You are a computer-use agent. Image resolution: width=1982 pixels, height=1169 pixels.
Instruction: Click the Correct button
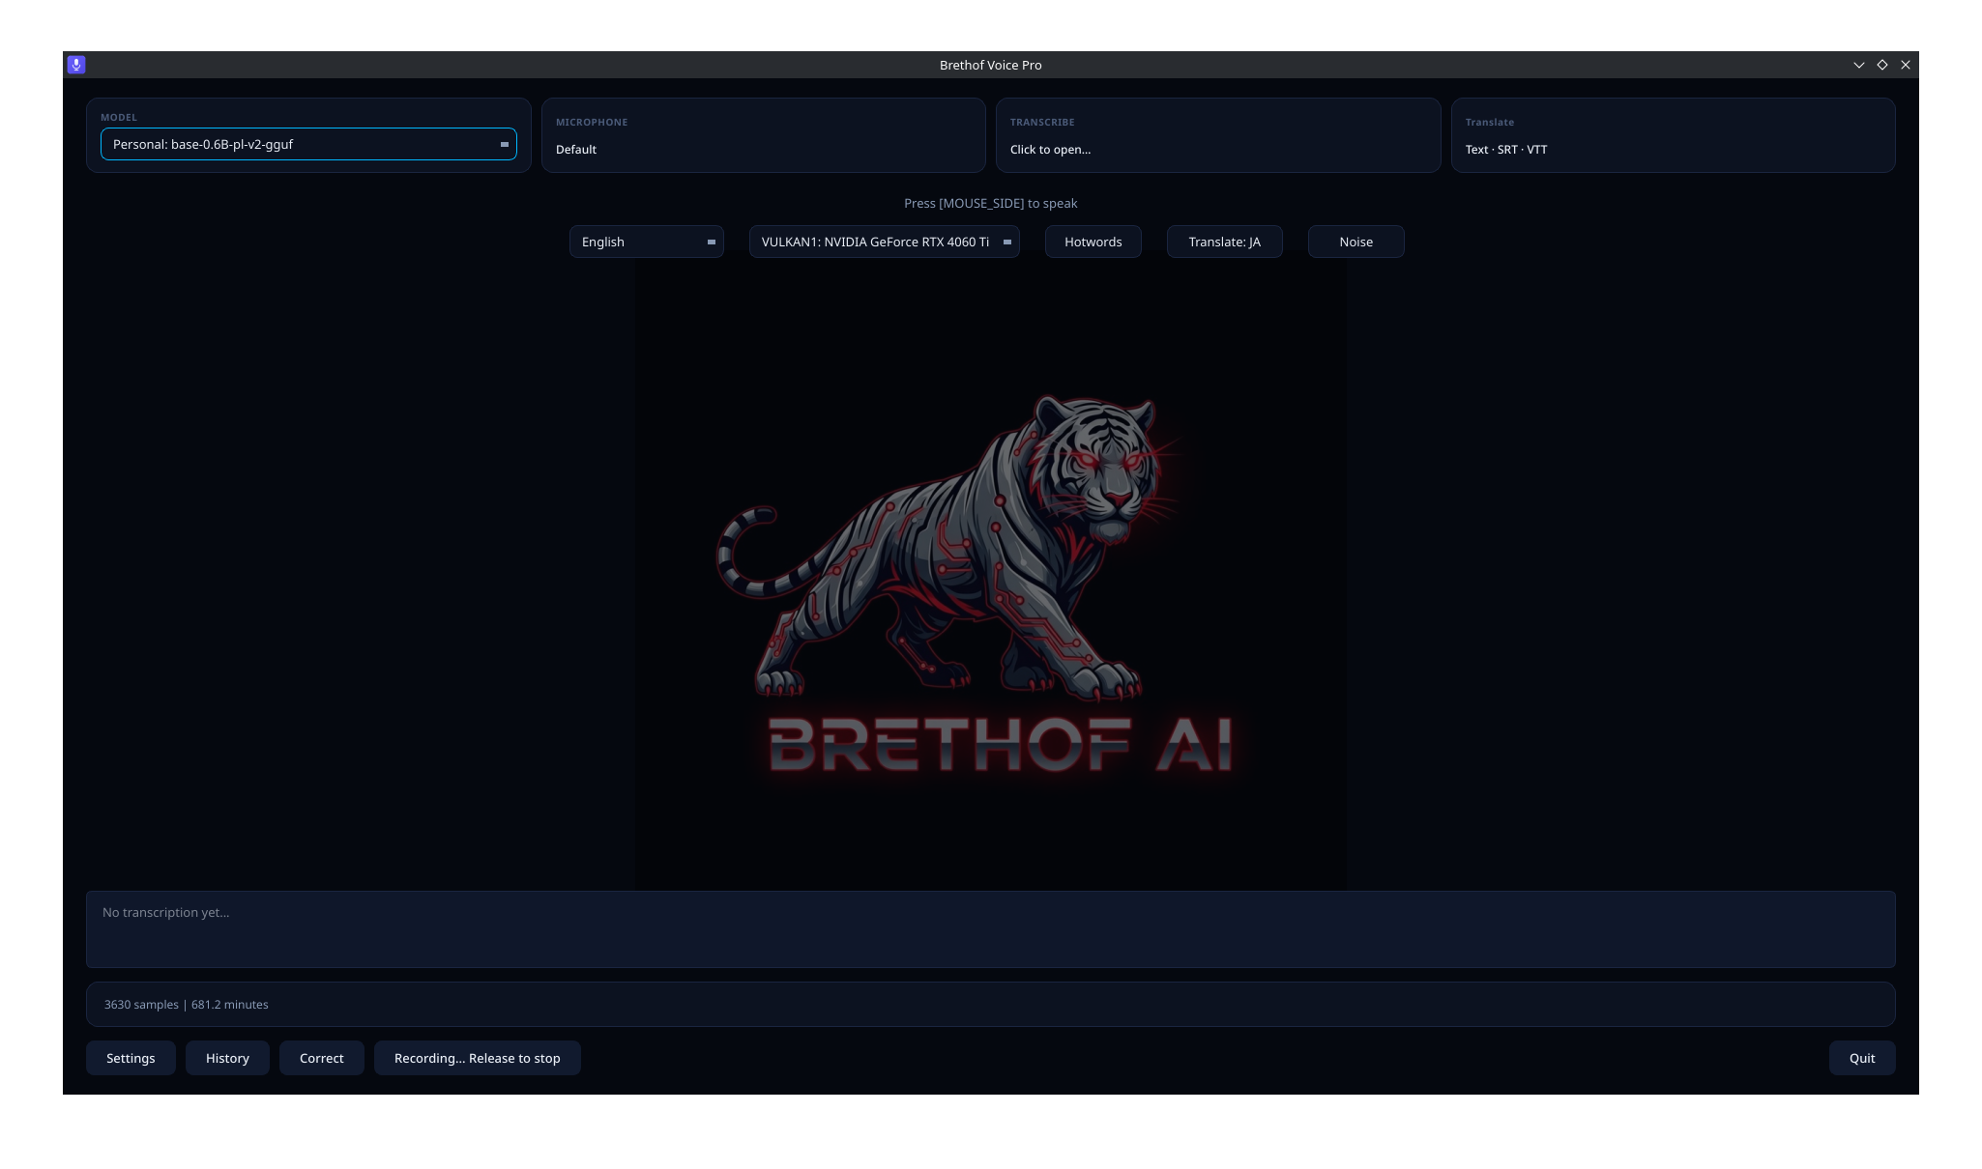(x=321, y=1058)
